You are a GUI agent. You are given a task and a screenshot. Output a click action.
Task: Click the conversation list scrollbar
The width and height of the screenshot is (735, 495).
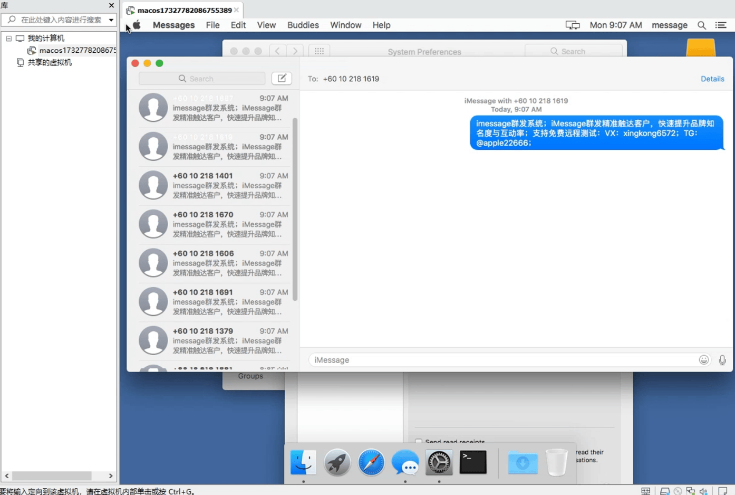tap(295, 210)
